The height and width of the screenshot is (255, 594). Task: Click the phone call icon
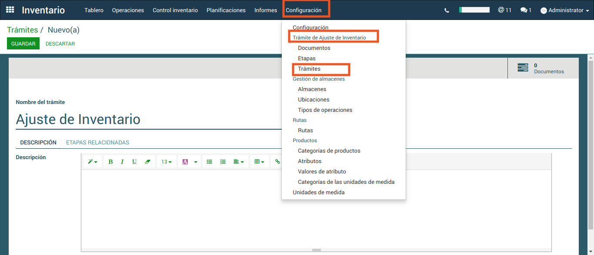tap(447, 10)
